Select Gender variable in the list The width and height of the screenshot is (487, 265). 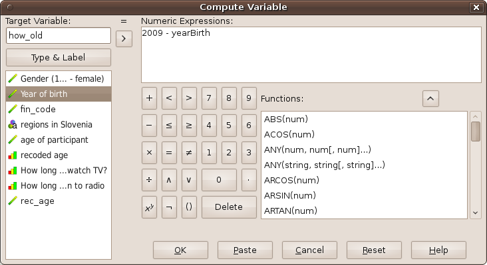59,79
